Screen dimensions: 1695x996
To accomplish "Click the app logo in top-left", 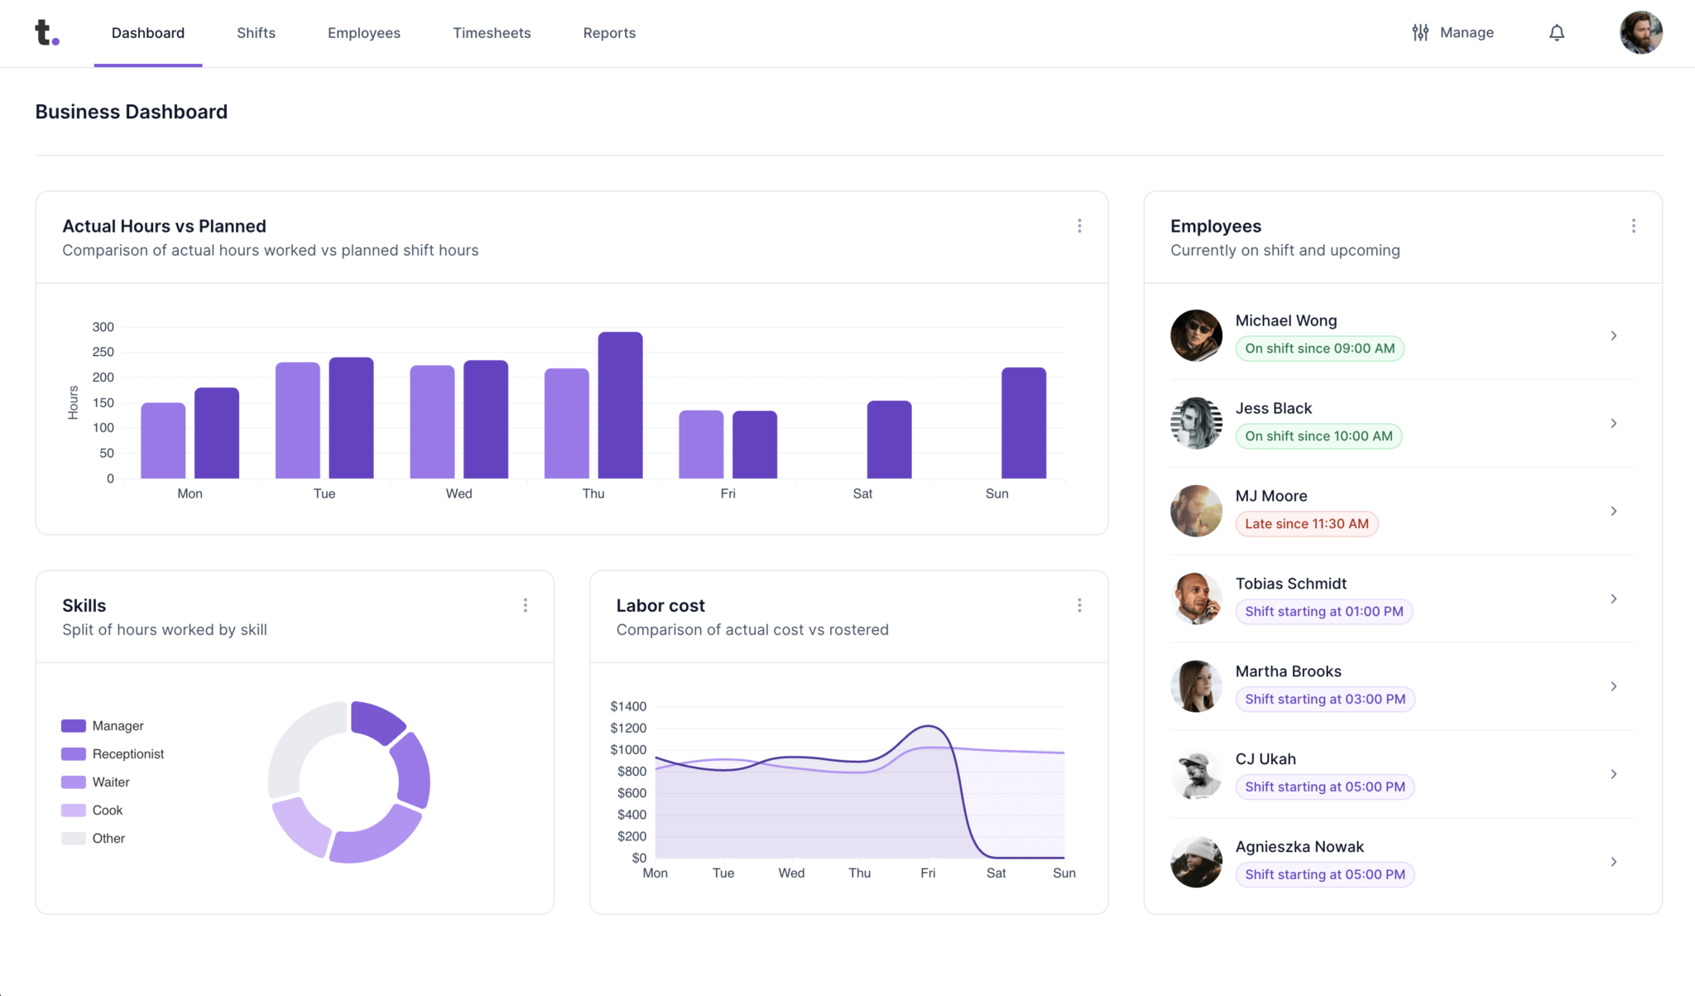I will 46,33.
